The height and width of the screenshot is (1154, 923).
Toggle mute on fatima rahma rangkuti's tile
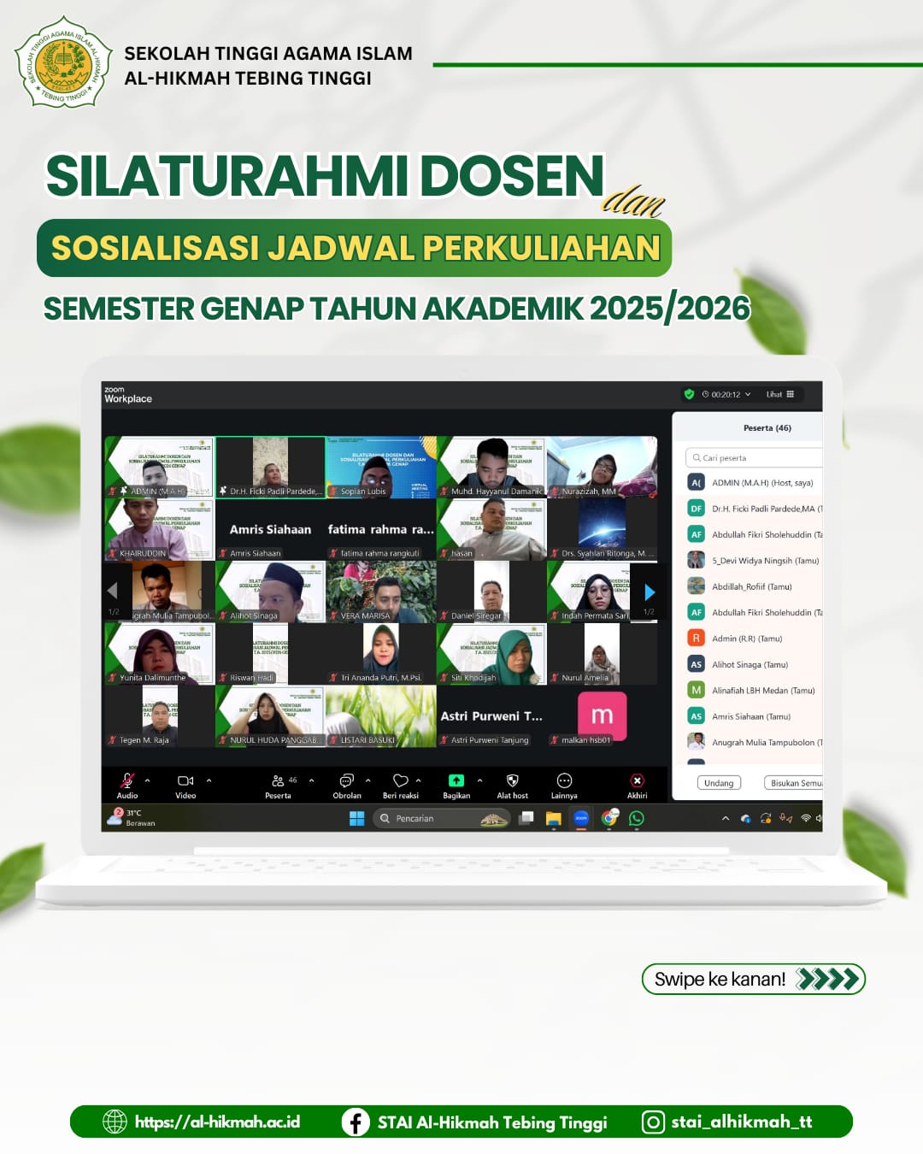(x=335, y=552)
